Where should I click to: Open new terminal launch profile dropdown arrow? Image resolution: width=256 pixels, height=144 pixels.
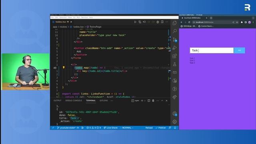click(x=145, y=101)
